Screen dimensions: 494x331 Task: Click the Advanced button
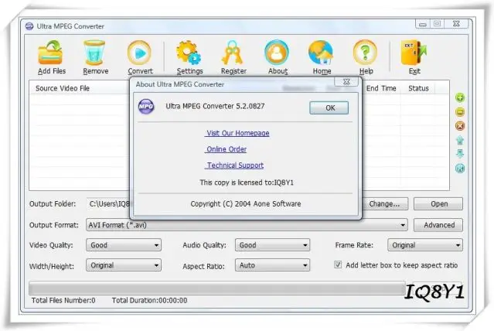438,225
